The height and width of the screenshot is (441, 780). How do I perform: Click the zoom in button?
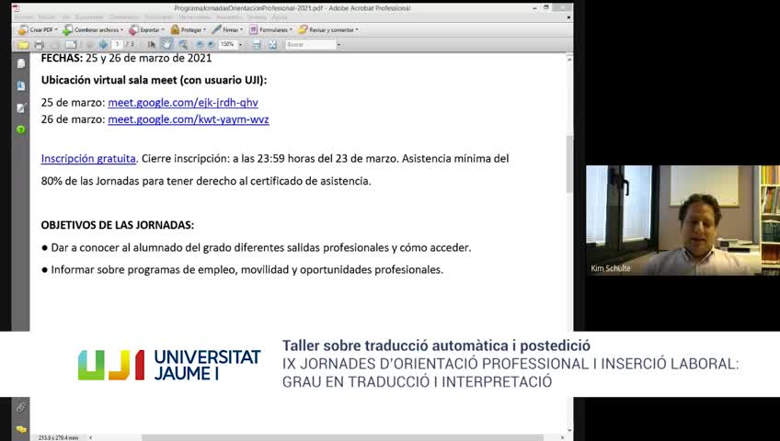click(211, 45)
